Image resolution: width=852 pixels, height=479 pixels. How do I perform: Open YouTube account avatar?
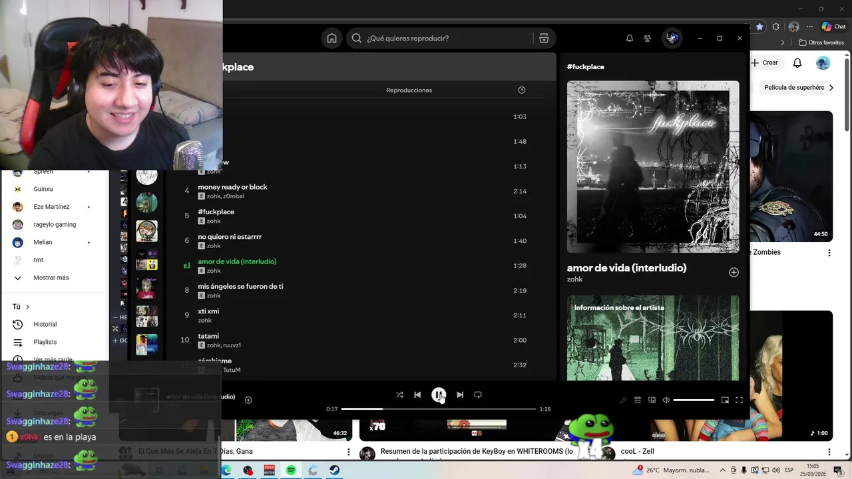point(823,63)
